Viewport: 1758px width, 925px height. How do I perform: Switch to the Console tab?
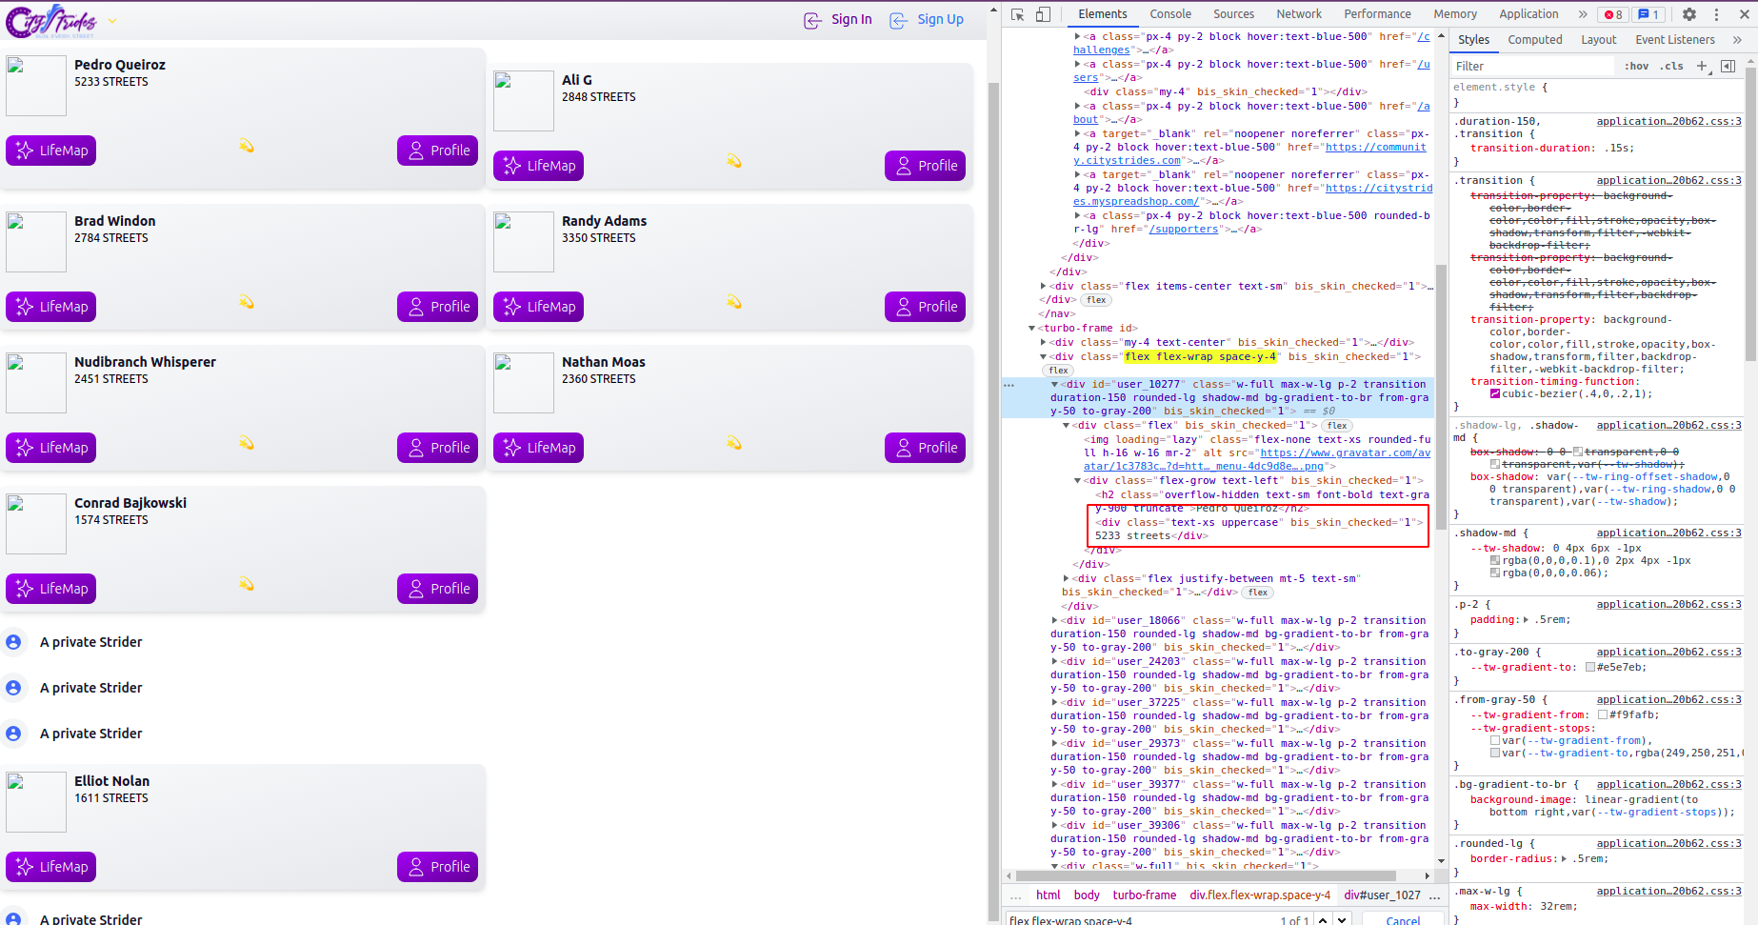click(x=1170, y=14)
